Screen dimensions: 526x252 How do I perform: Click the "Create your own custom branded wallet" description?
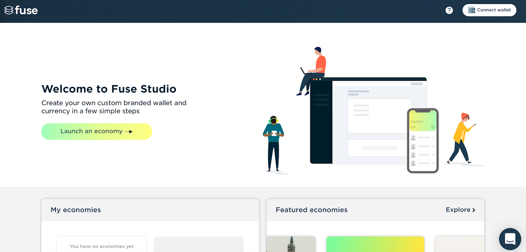114,107
